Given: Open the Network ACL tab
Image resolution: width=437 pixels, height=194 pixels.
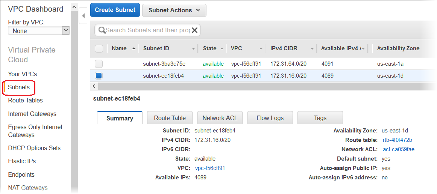Looking at the screenshot, I should point(220,118).
